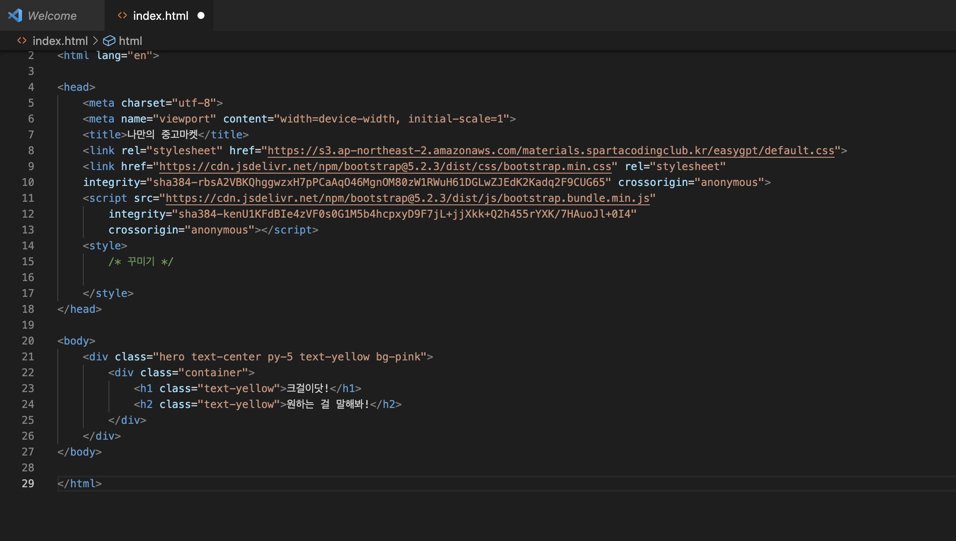Screen dimensions: 956x541
Task: Click the closing div tag on line 26
Action: (x=102, y=436)
